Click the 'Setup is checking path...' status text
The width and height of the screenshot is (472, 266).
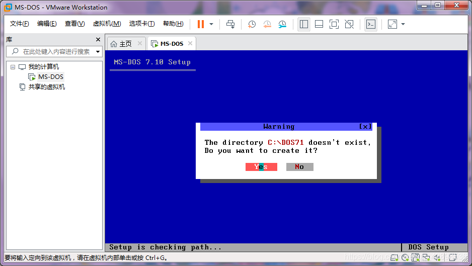165,247
